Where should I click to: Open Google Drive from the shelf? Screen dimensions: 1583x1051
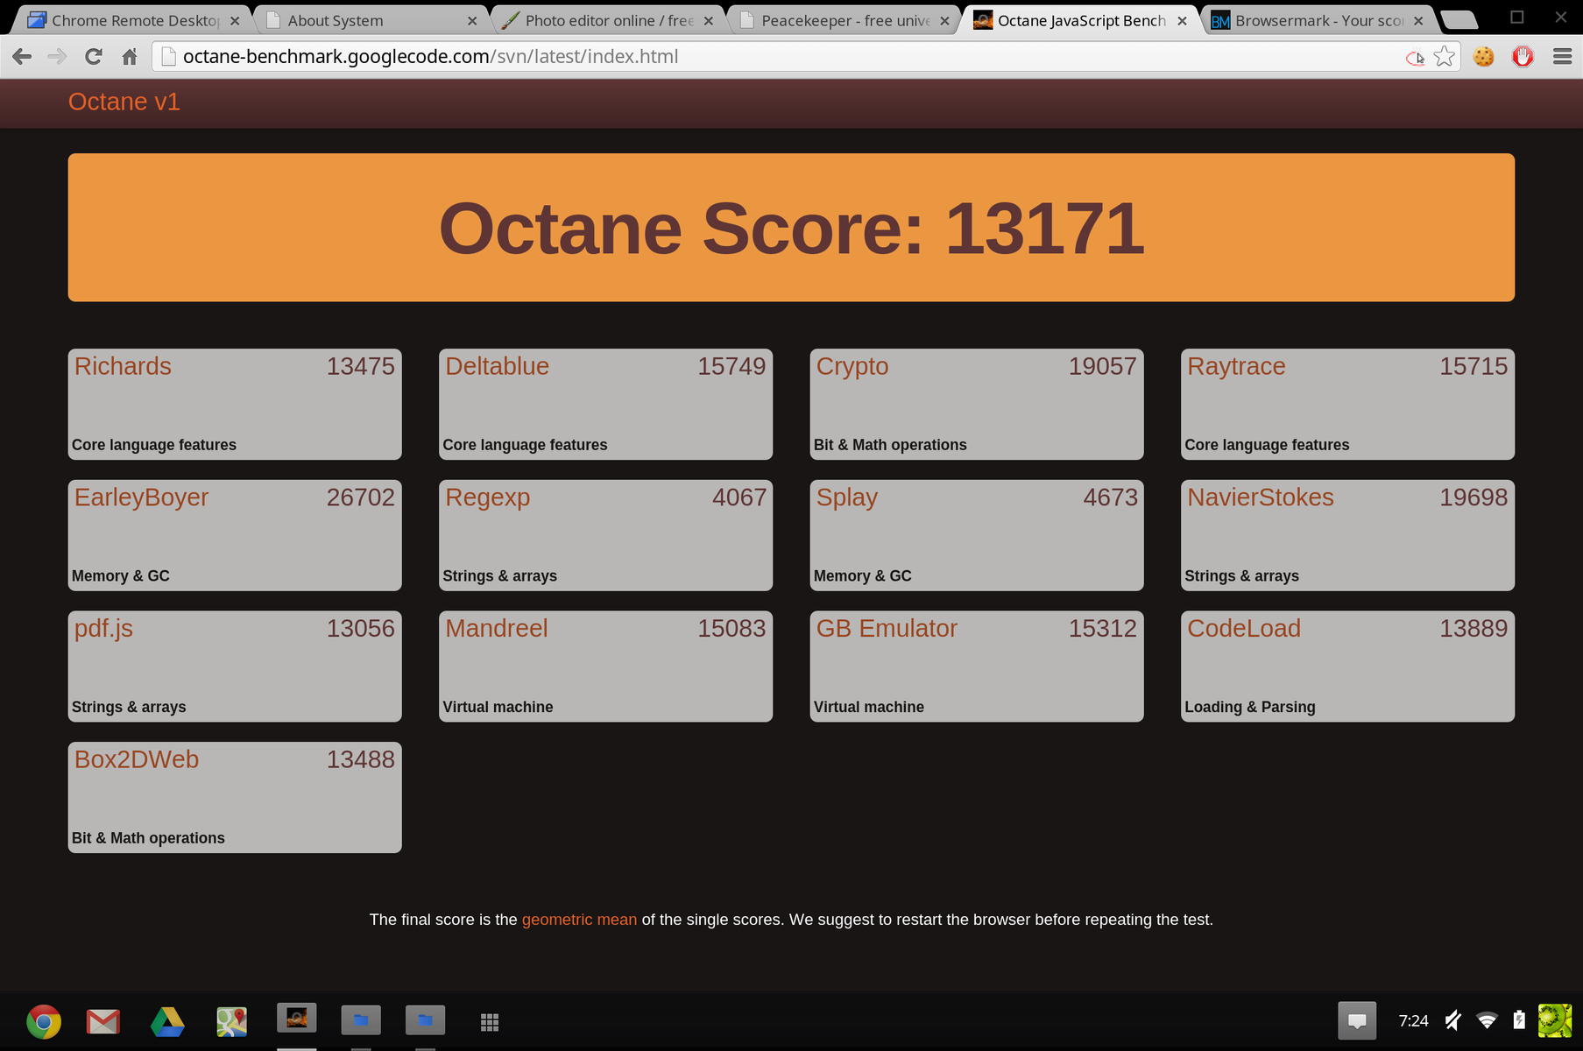point(167,1021)
